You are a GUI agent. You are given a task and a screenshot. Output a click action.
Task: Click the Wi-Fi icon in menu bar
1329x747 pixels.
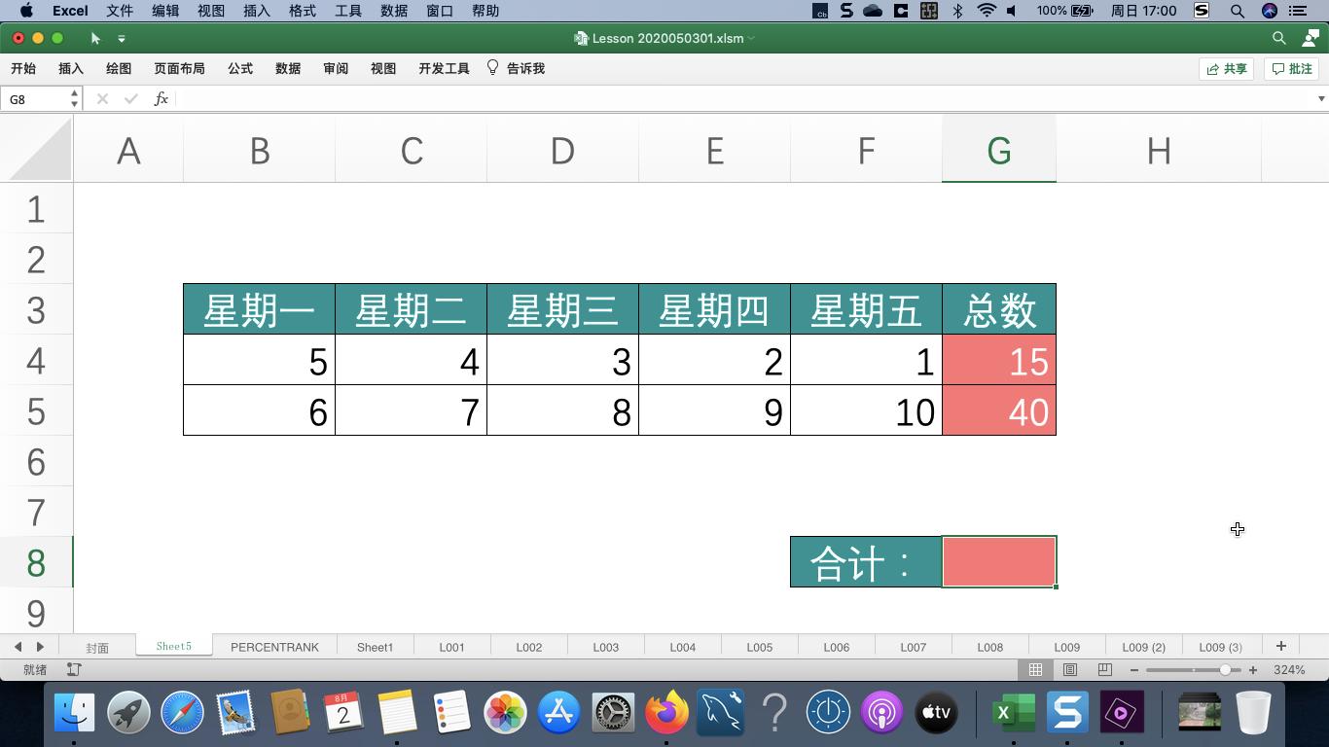click(987, 11)
